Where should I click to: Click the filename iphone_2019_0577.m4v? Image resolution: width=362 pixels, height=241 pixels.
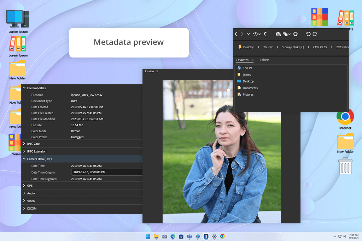[x=87, y=95]
